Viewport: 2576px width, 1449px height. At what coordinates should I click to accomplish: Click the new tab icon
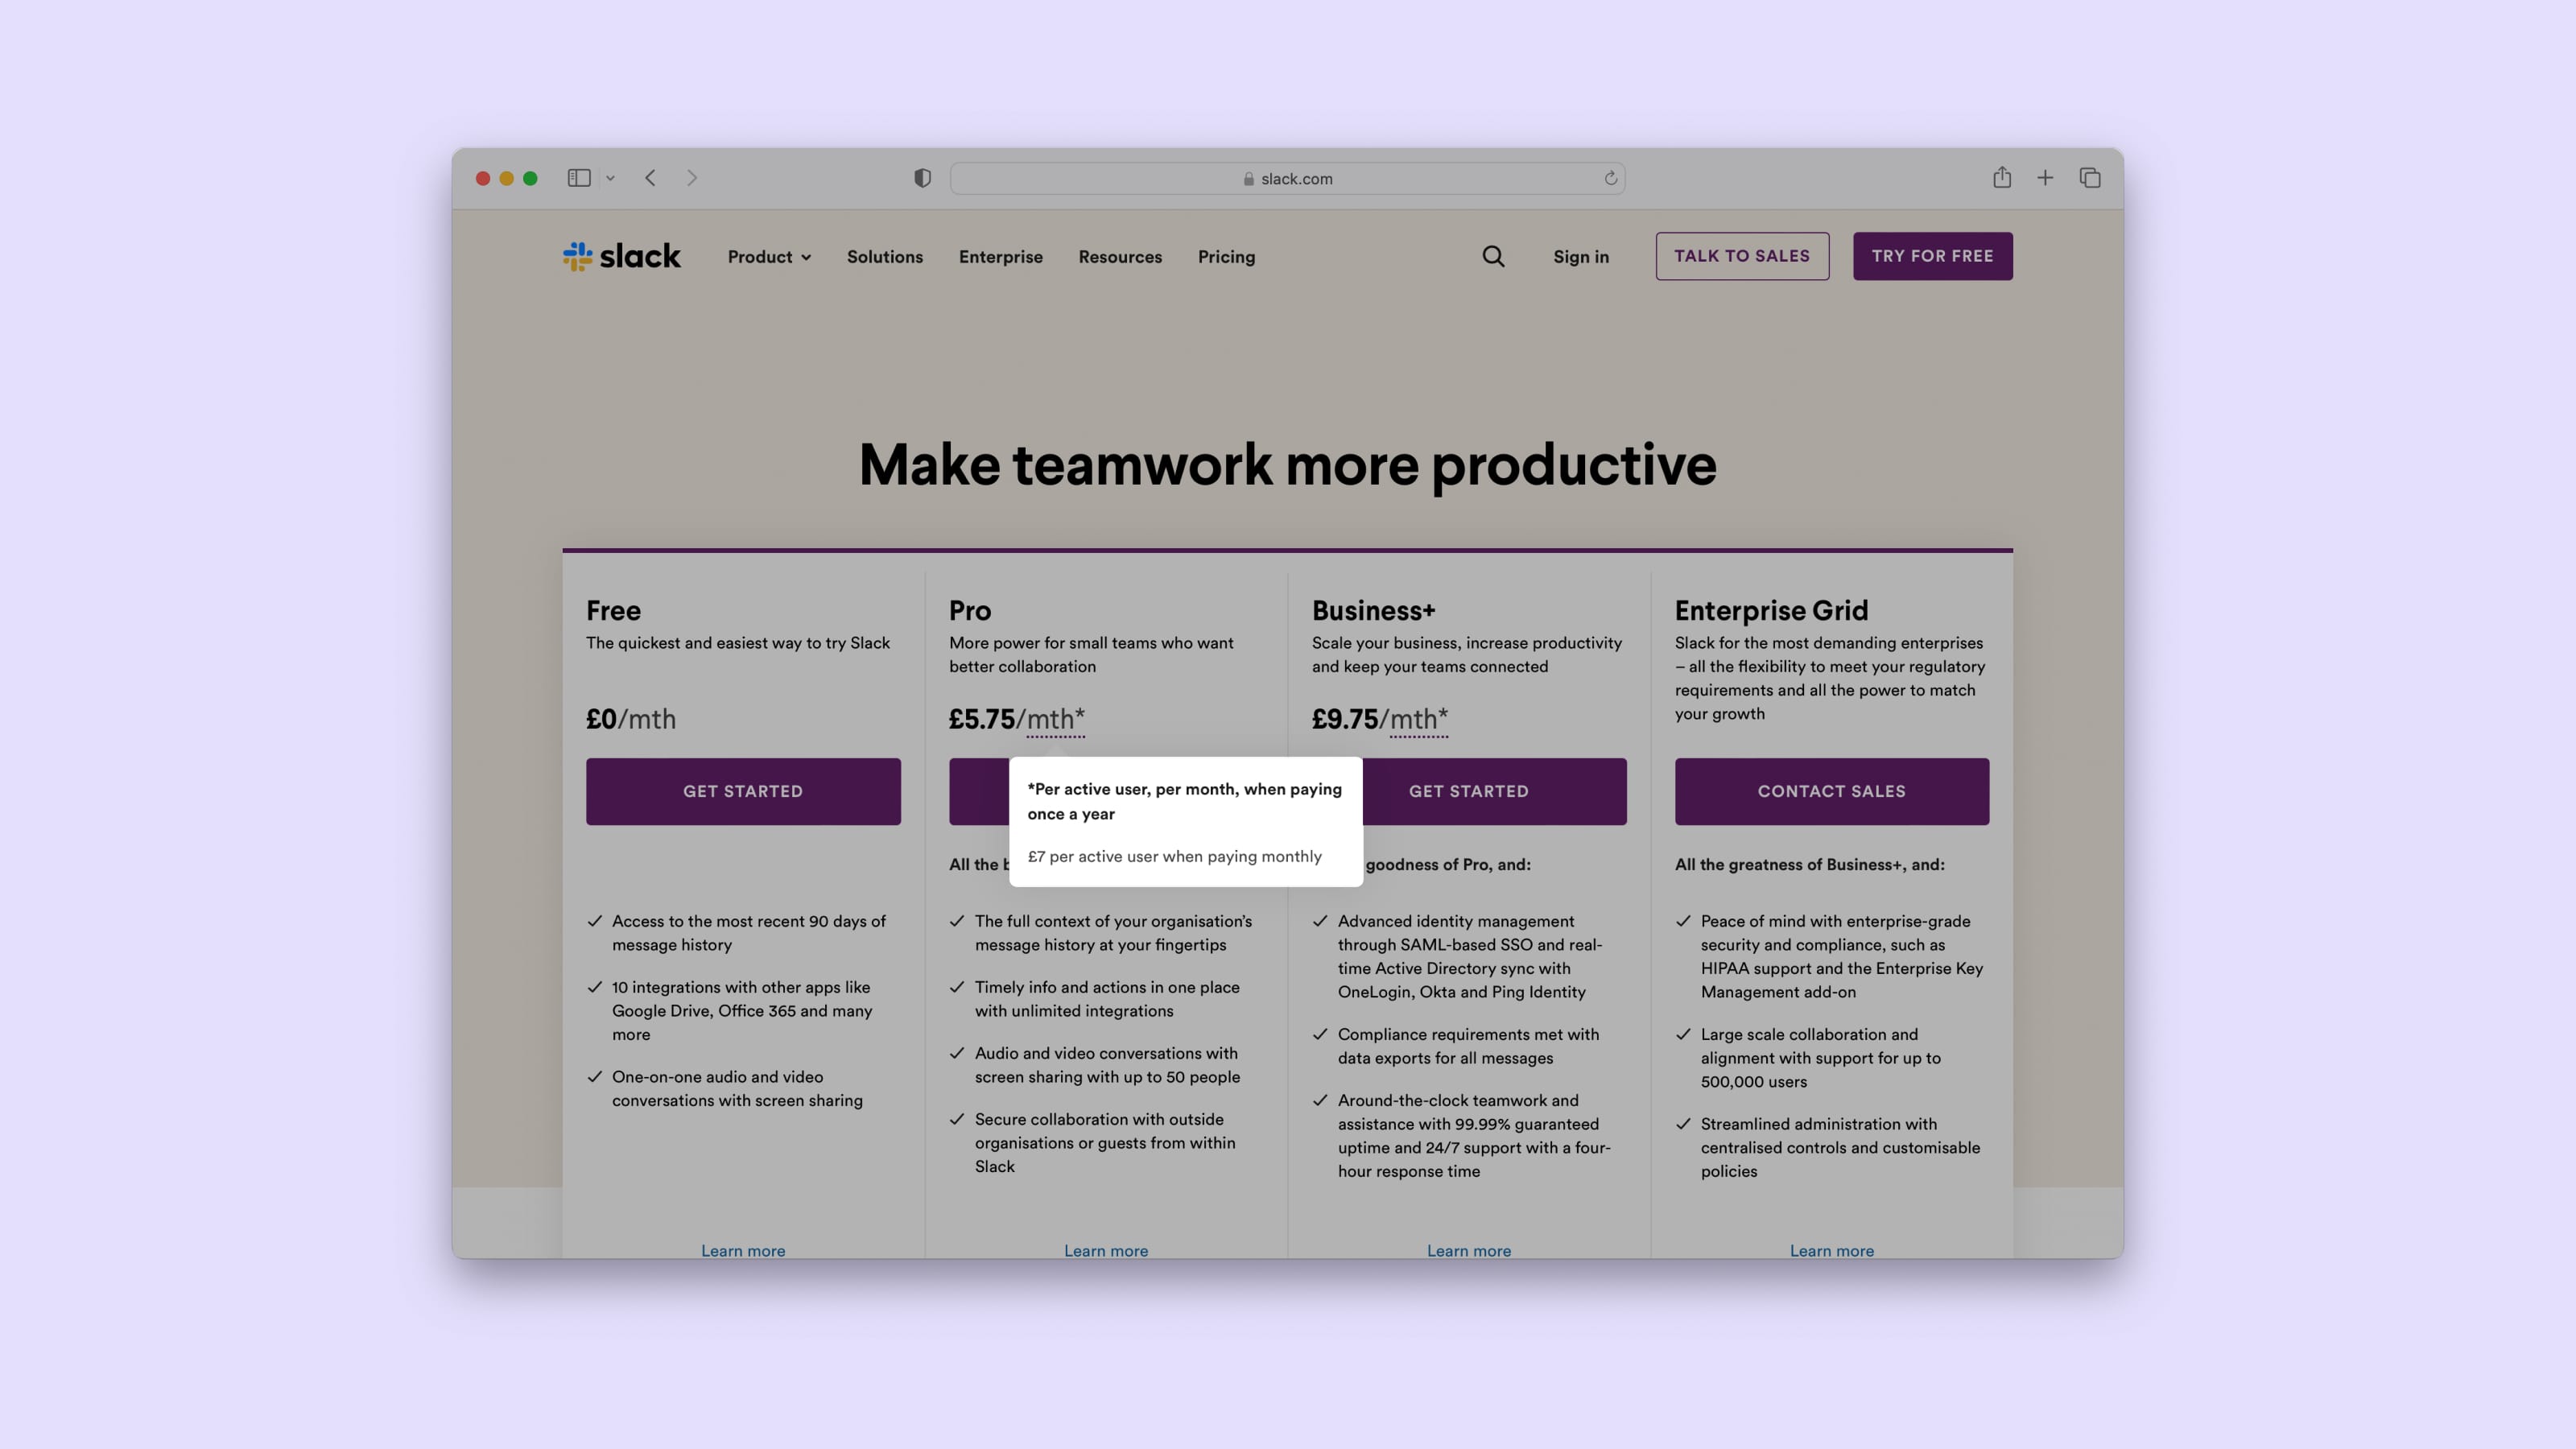(2046, 179)
